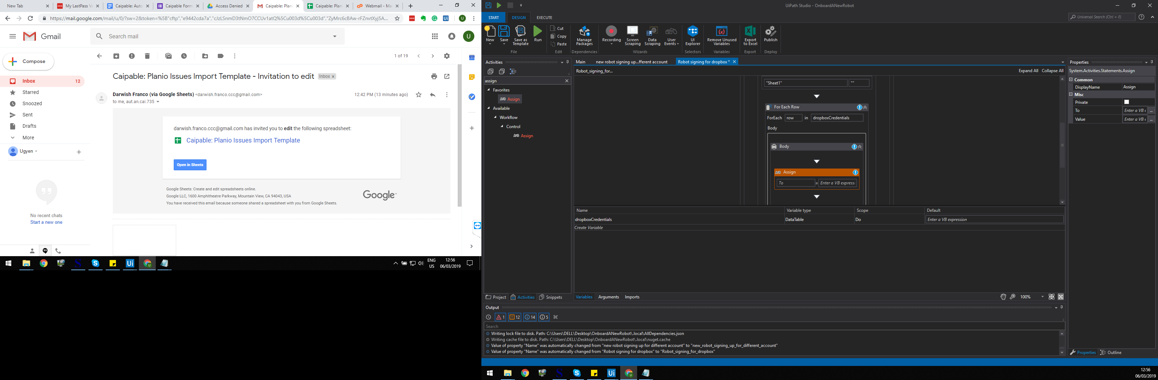1158x380 pixels.
Task: Toggle errors filter in Output panel
Action: [500, 317]
